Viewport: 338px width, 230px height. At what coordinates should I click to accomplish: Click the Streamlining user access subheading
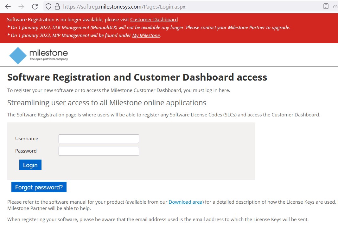click(106, 103)
